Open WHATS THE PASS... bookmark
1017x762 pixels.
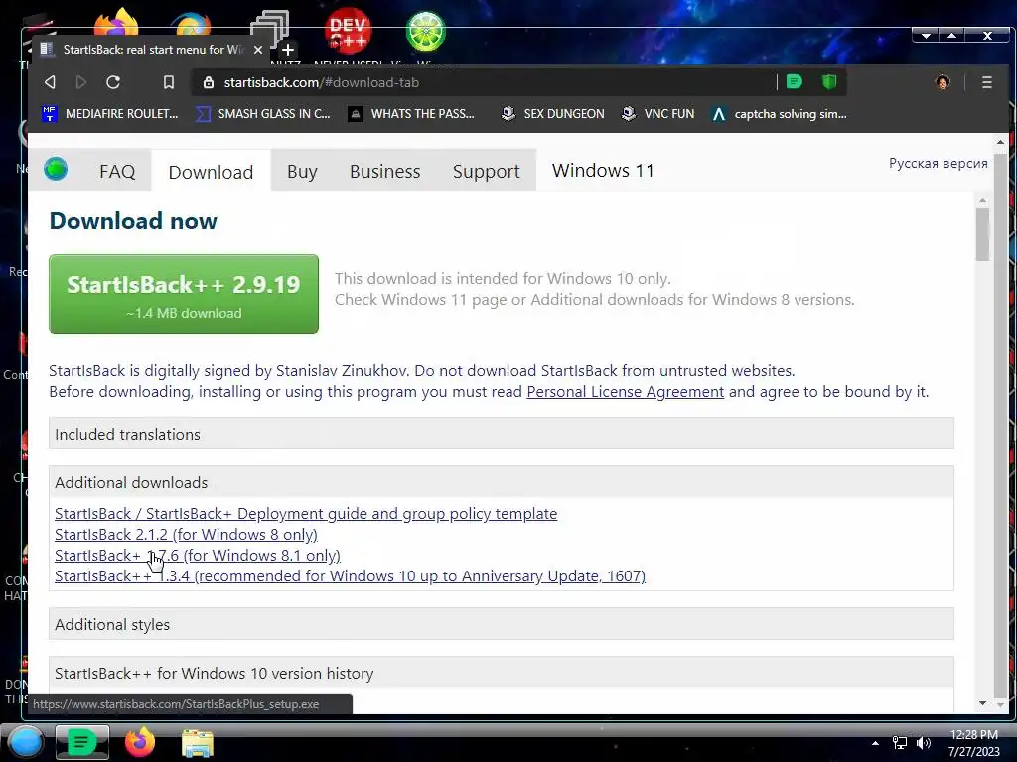[411, 114]
